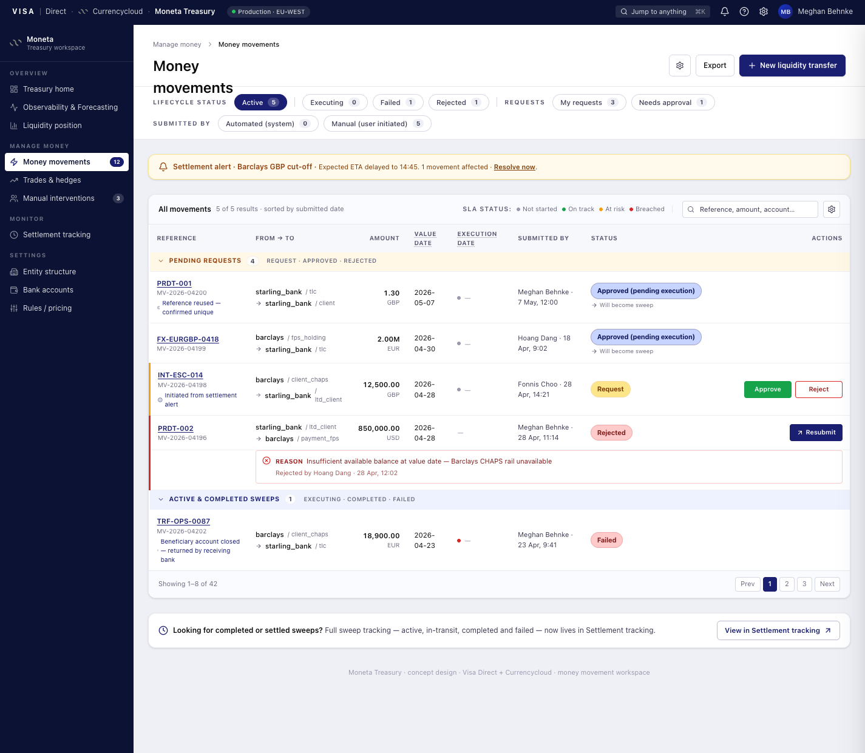Open Production EU-WEST environment selector

(268, 12)
